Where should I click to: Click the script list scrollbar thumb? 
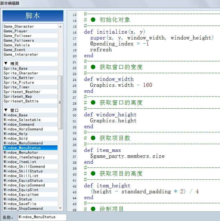click(x=60, y=102)
